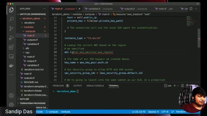
Task: Open the Problems panel tab
Action: pyautogui.click(x=60, y=86)
